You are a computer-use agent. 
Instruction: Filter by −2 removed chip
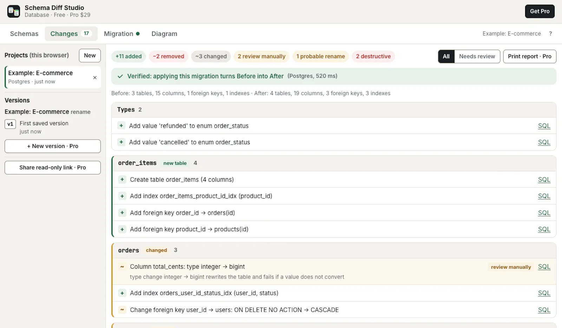169,56
